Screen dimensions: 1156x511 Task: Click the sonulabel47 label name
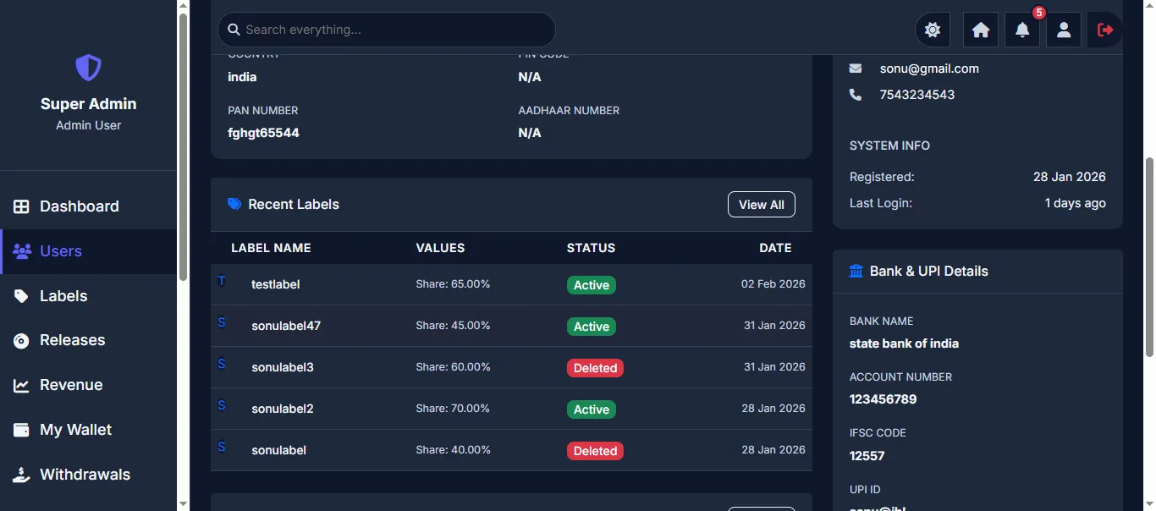coord(286,326)
